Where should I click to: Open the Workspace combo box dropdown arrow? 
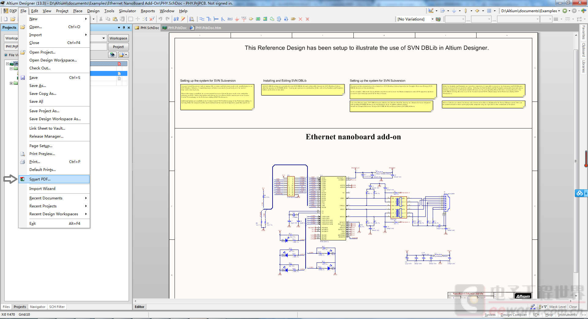click(x=104, y=38)
